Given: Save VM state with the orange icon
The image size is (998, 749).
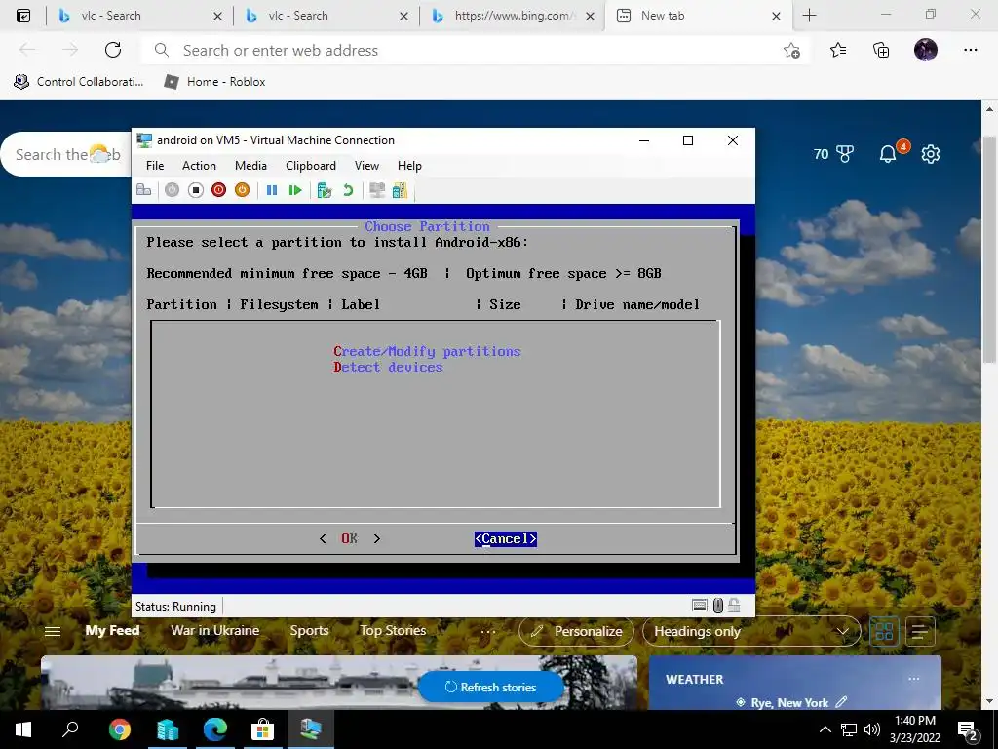Looking at the screenshot, I should coord(242,190).
